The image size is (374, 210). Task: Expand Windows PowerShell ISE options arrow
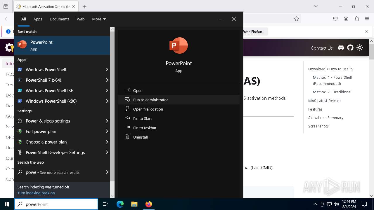point(107,90)
